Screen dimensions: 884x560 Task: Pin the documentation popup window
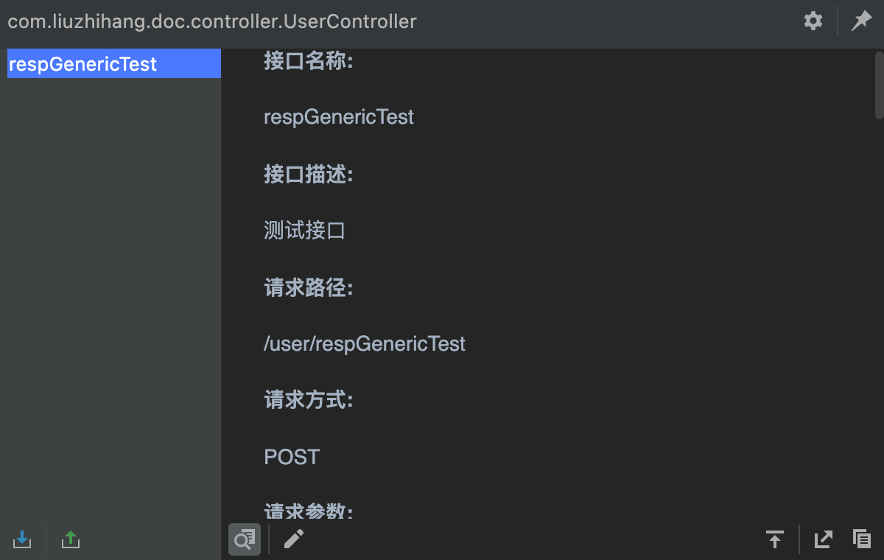tap(861, 21)
